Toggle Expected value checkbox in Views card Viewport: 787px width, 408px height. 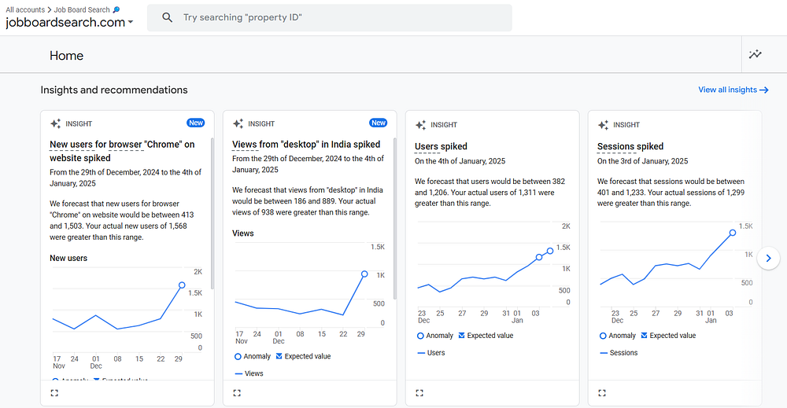pyautogui.click(x=279, y=356)
